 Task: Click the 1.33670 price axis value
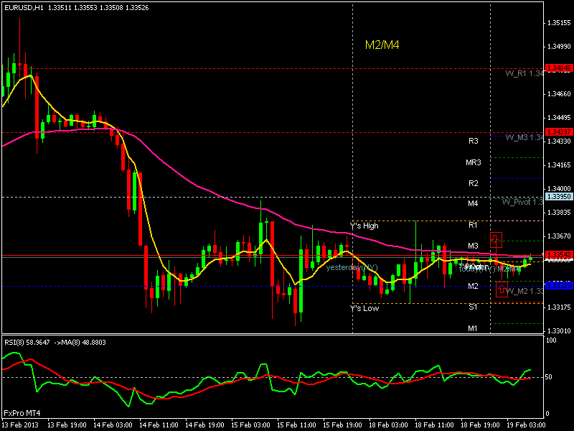[559, 236]
